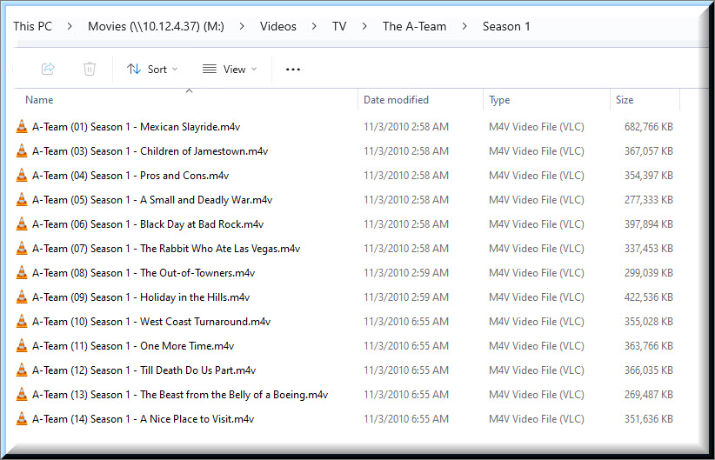Sort by the Name column header
The width and height of the screenshot is (715, 460).
coord(39,100)
